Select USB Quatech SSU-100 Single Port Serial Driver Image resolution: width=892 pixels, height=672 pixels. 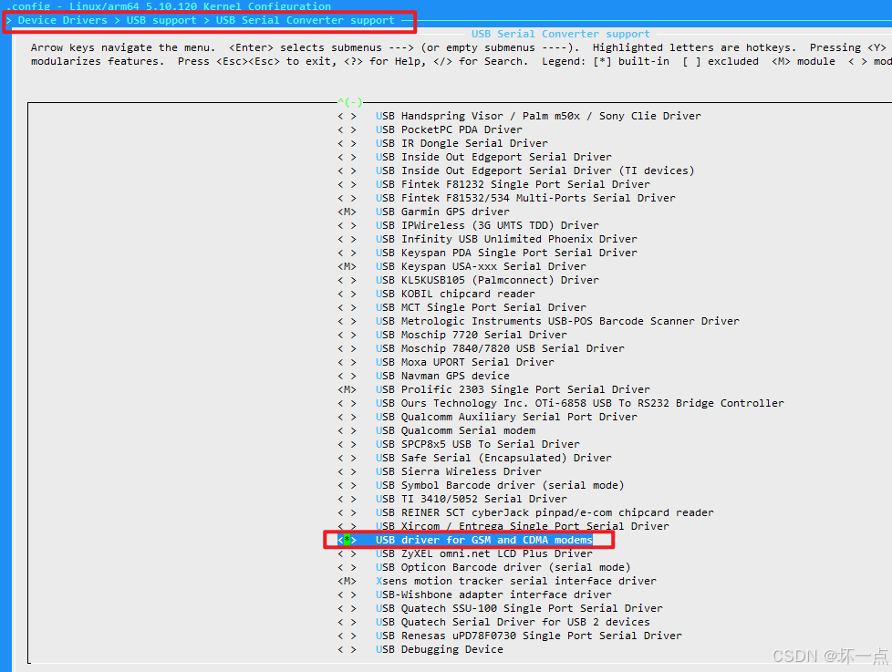[x=519, y=608]
